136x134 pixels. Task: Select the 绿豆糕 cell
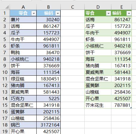coord(23,79)
